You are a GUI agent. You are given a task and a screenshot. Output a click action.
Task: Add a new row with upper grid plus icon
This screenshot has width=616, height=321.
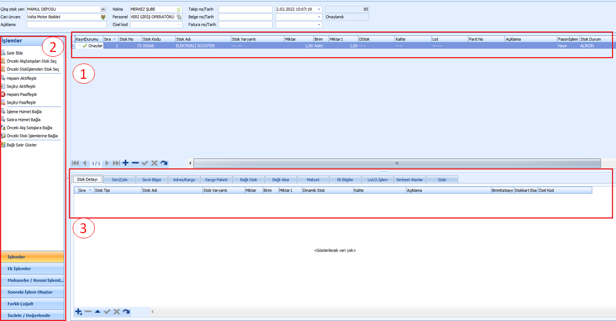(126, 163)
